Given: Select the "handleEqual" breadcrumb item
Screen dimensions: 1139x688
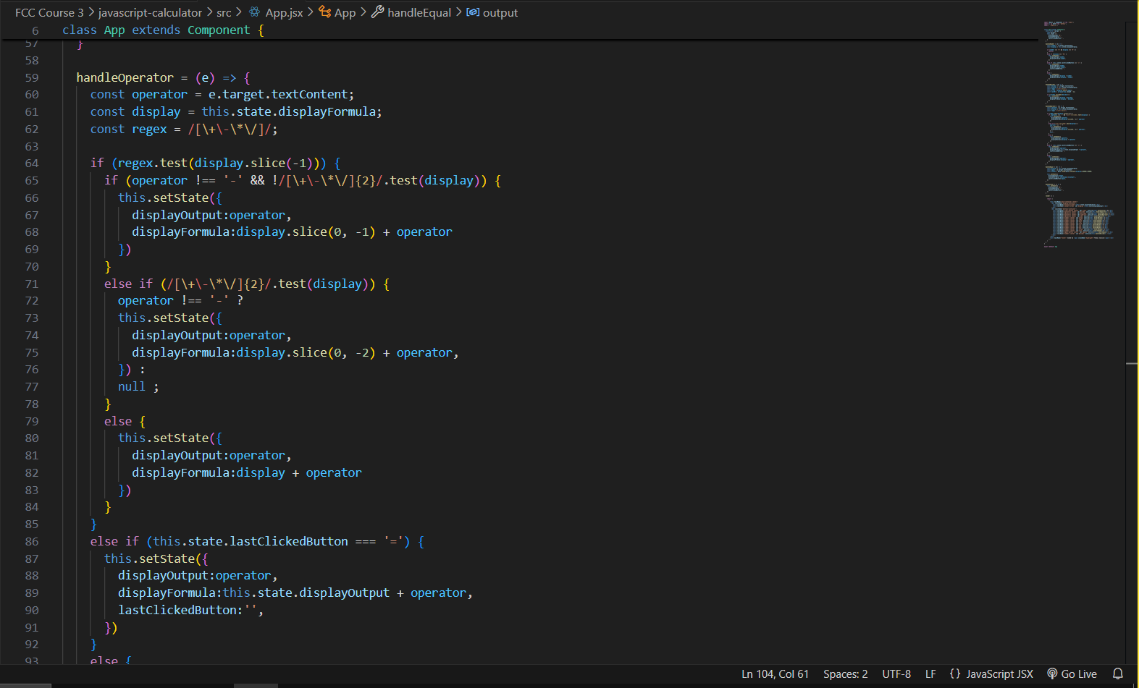Looking at the screenshot, I should 419,12.
